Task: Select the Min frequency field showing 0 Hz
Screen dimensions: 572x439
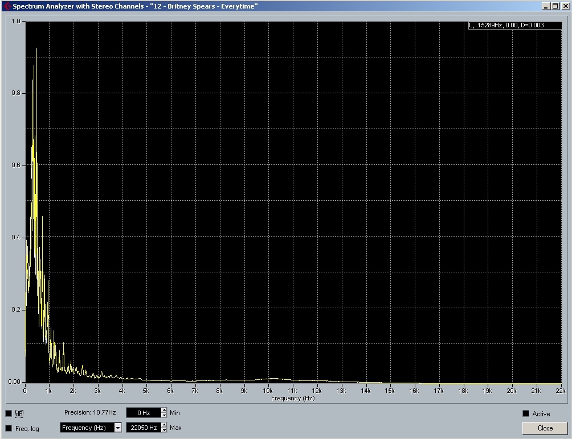Action: point(144,413)
